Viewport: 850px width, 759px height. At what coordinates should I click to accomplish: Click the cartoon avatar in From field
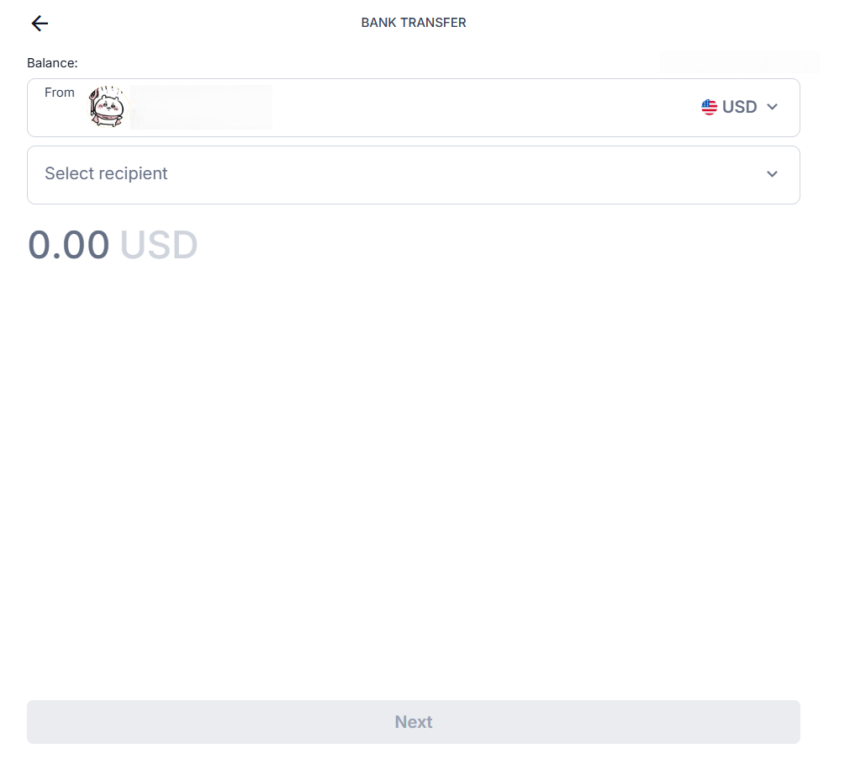pyautogui.click(x=107, y=106)
